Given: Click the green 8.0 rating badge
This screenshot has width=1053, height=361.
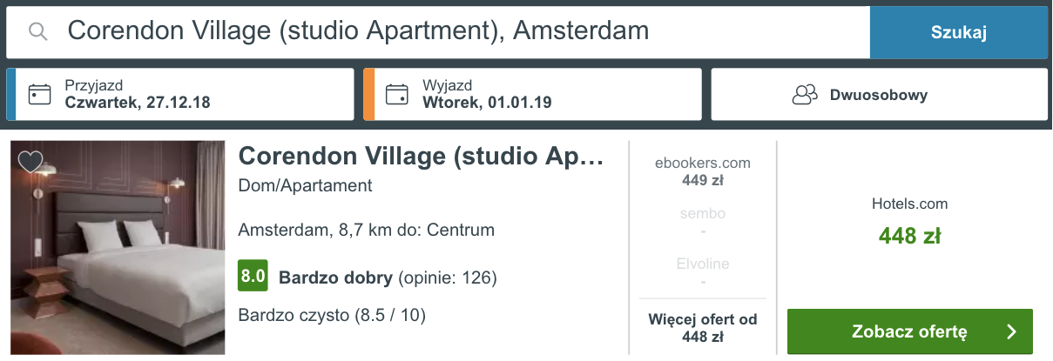Looking at the screenshot, I should (x=253, y=277).
